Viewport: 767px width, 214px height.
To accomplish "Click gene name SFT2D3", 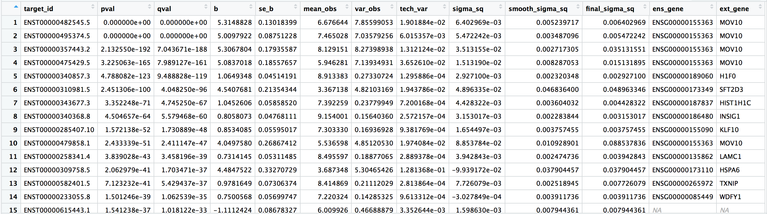I will pos(731,89).
